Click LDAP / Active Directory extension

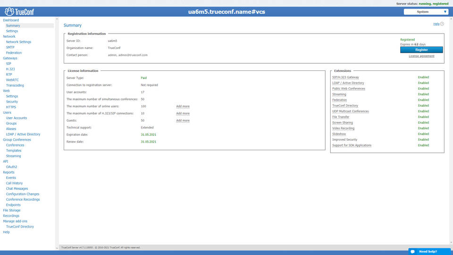coord(348,83)
